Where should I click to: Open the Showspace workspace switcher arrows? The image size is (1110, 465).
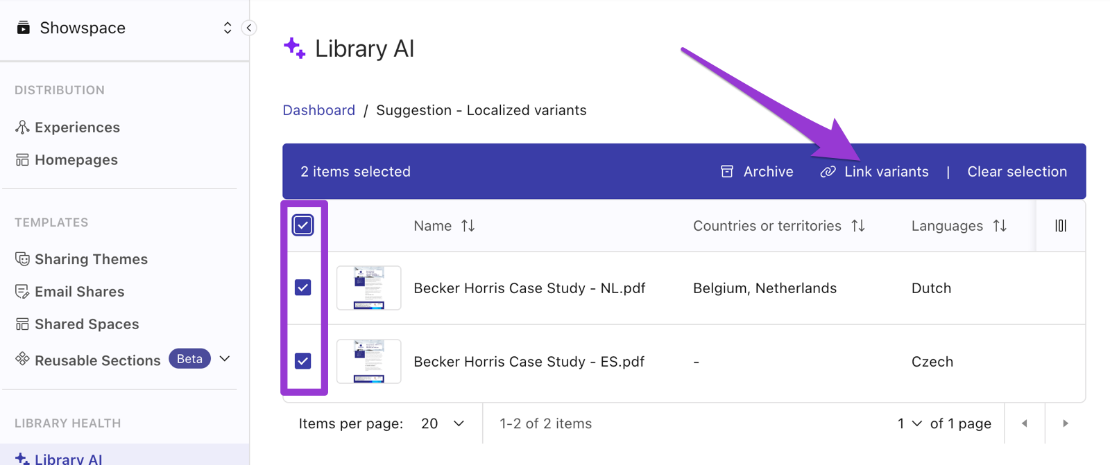[228, 28]
